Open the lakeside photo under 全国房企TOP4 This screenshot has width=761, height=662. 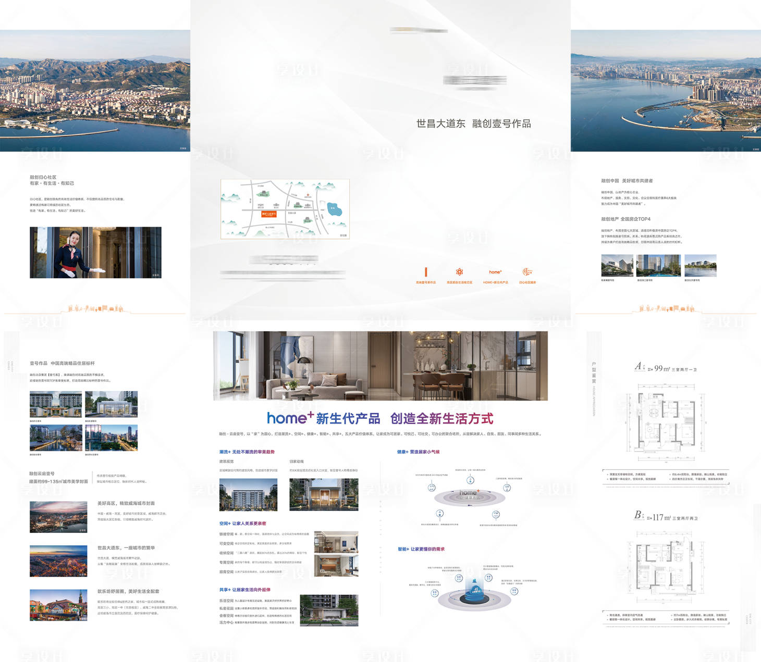point(701,266)
